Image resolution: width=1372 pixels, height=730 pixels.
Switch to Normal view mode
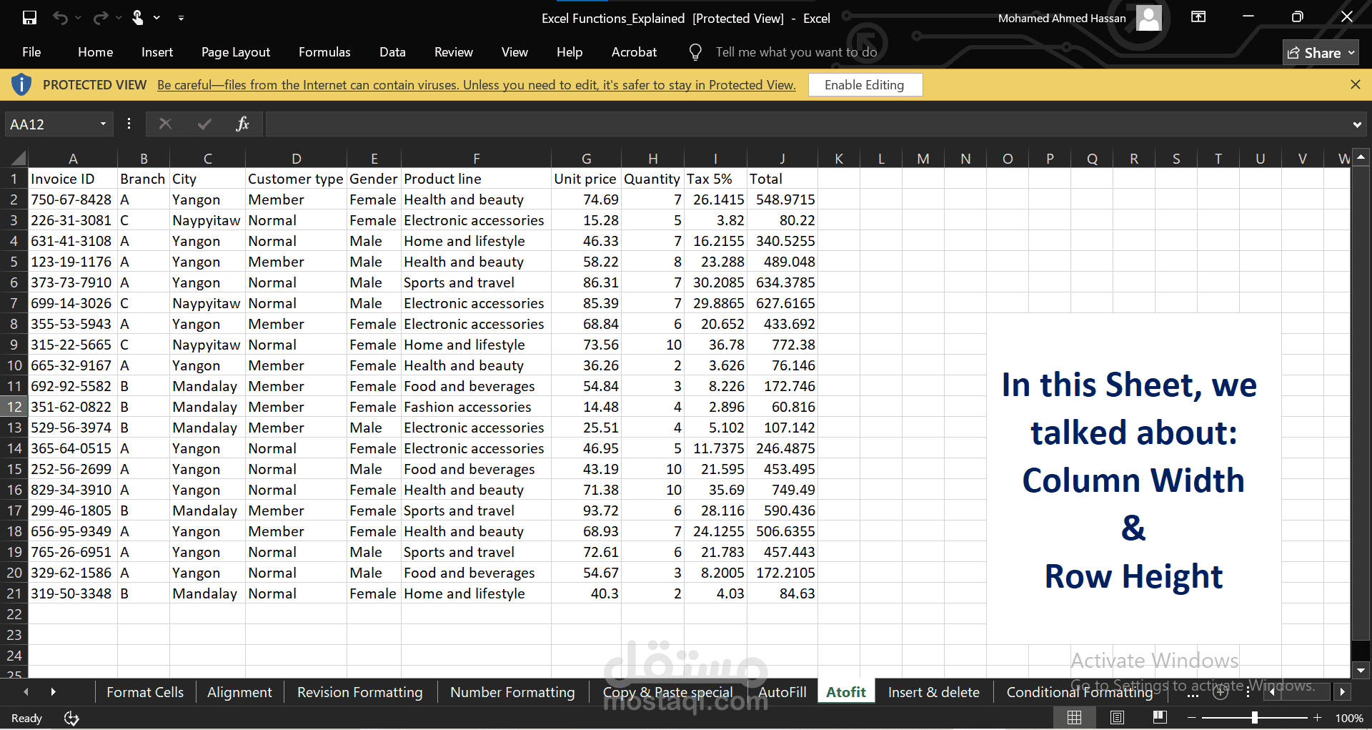coord(1074,718)
